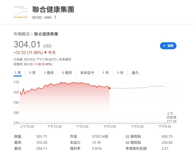Click the 收盤價 305.50 after-hours text
The image size is (195, 155).
(23, 64)
